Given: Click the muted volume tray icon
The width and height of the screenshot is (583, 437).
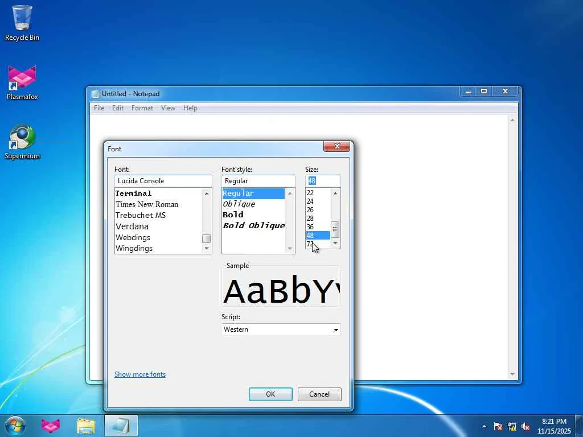Looking at the screenshot, I should 525,426.
